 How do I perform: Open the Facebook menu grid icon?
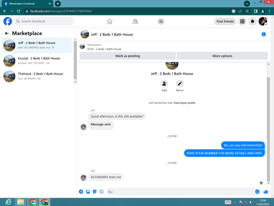pyautogui.click(x=242, y=21)
